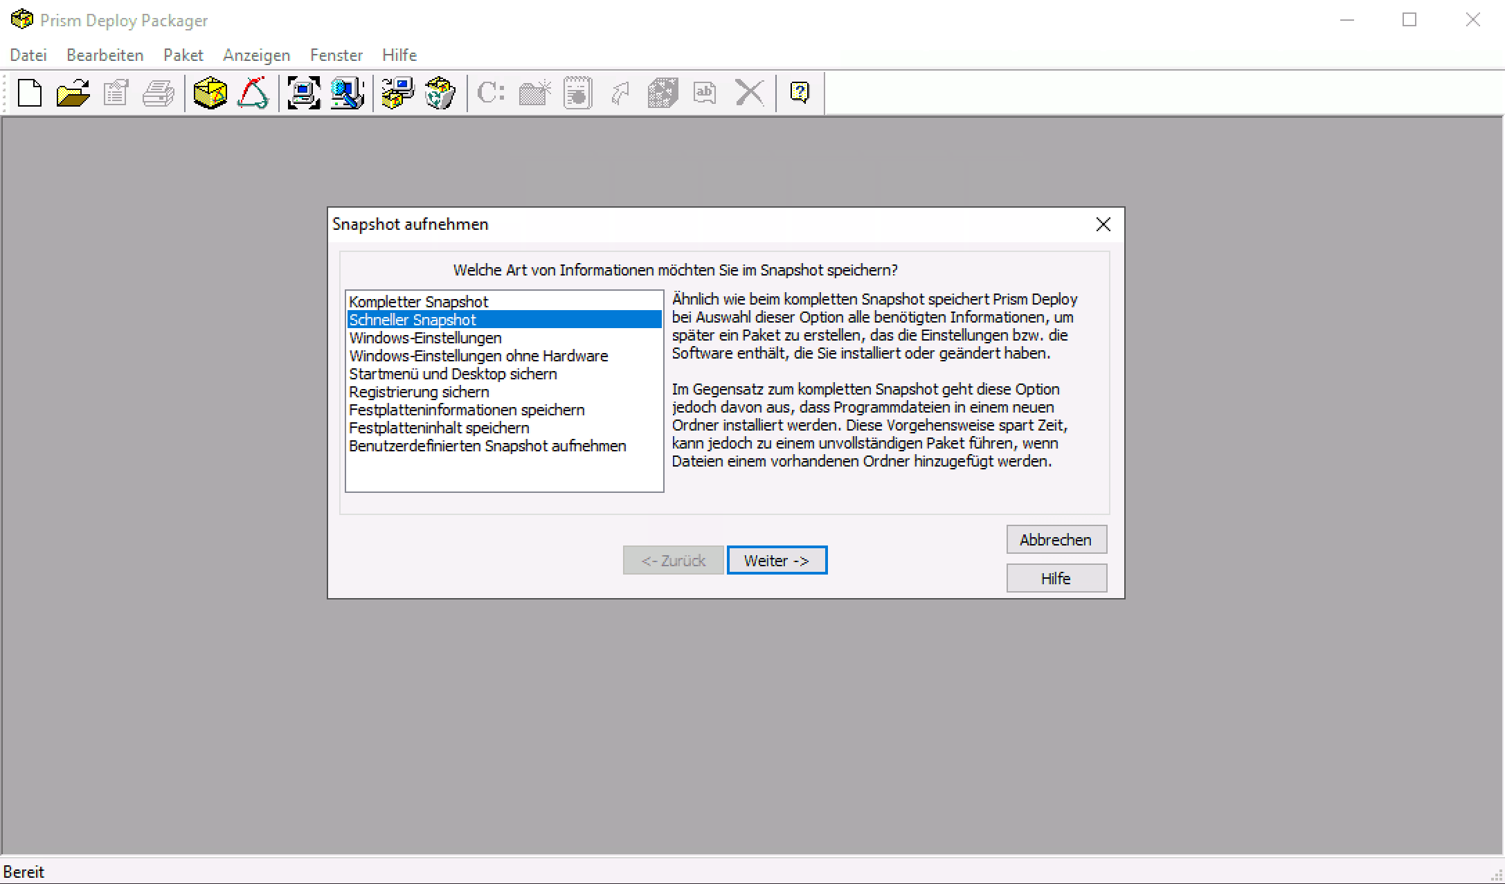This screenshot has width=1505, height=884.
Task: Click the recycle package toolbar icon
Action: point(440,93)
